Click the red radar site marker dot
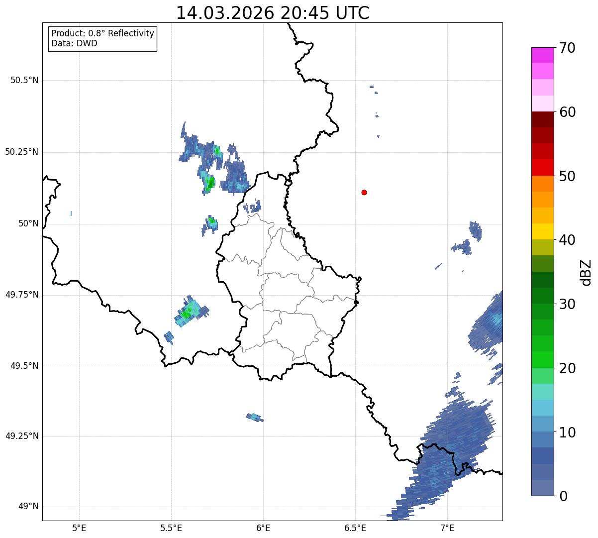The image size is (598, 538). point(364,192)
